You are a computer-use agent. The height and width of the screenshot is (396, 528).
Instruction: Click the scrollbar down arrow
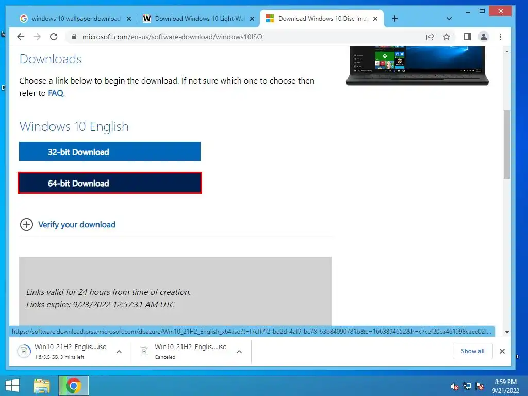pyautogui.click(x=507, y=332)
